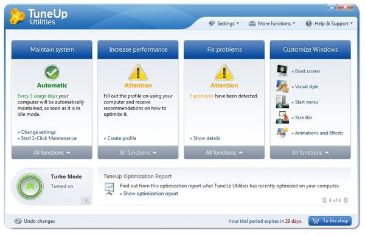Screen dimensions: 365x235
Task: Close the TuneUp Utilities window
Action: coord(345,7)
